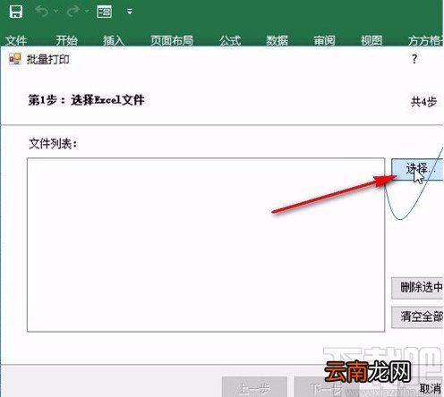Viewport: 444px width, 397px height.
Task: Click the 批量打印 dialog icon
Action: 15,59
